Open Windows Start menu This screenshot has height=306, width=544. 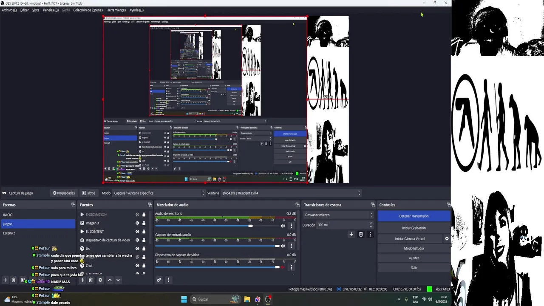pyautogui.click(x=184, y=299)
